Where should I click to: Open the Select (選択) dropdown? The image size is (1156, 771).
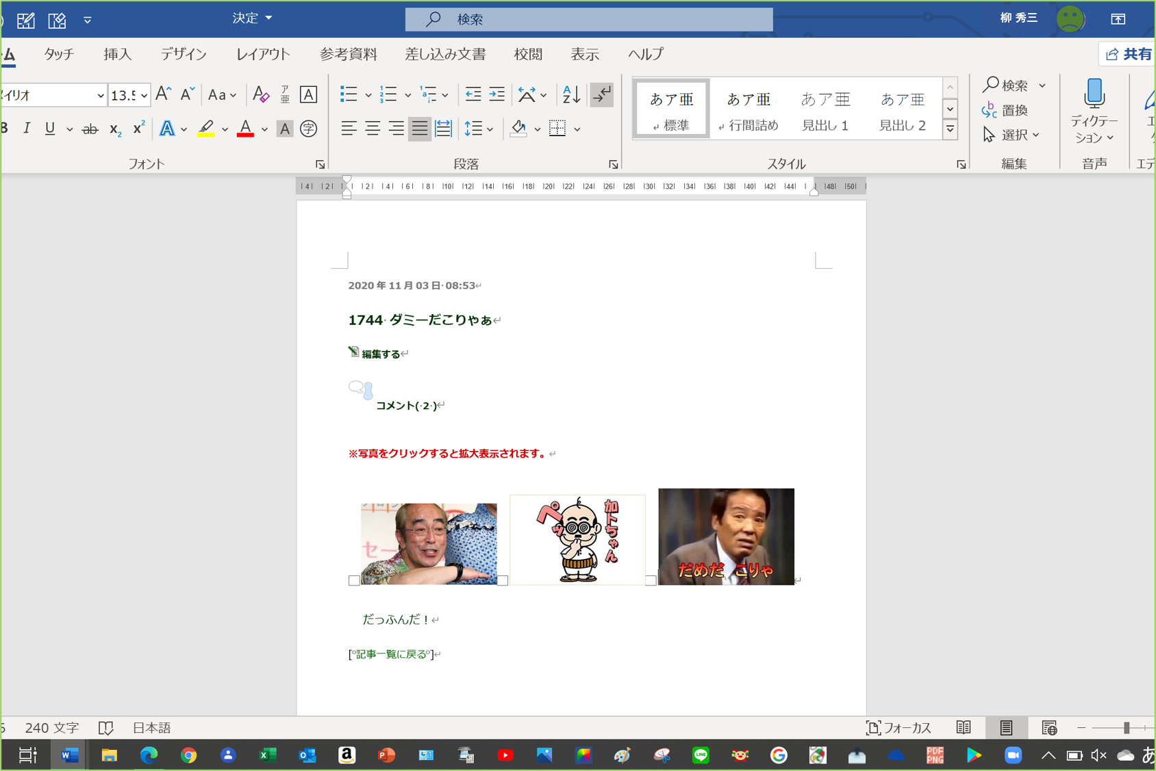click(1010, 135)
